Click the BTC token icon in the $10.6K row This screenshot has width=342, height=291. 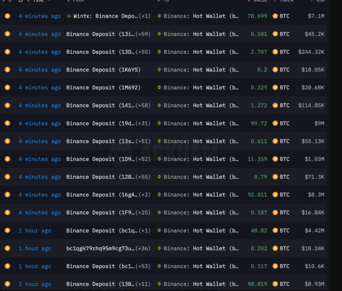(275, 266)
